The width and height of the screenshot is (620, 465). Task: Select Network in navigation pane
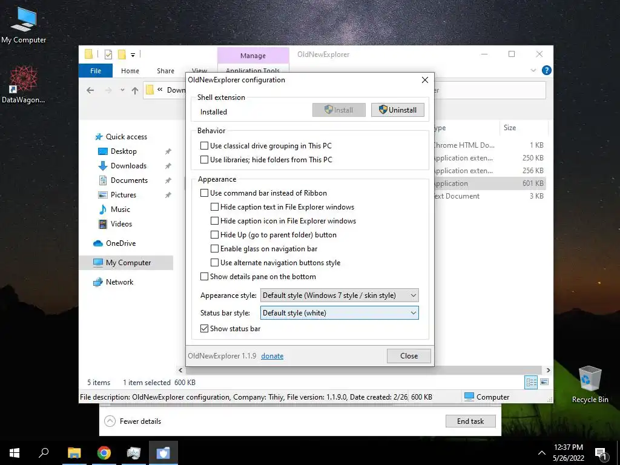coord(119,282)
